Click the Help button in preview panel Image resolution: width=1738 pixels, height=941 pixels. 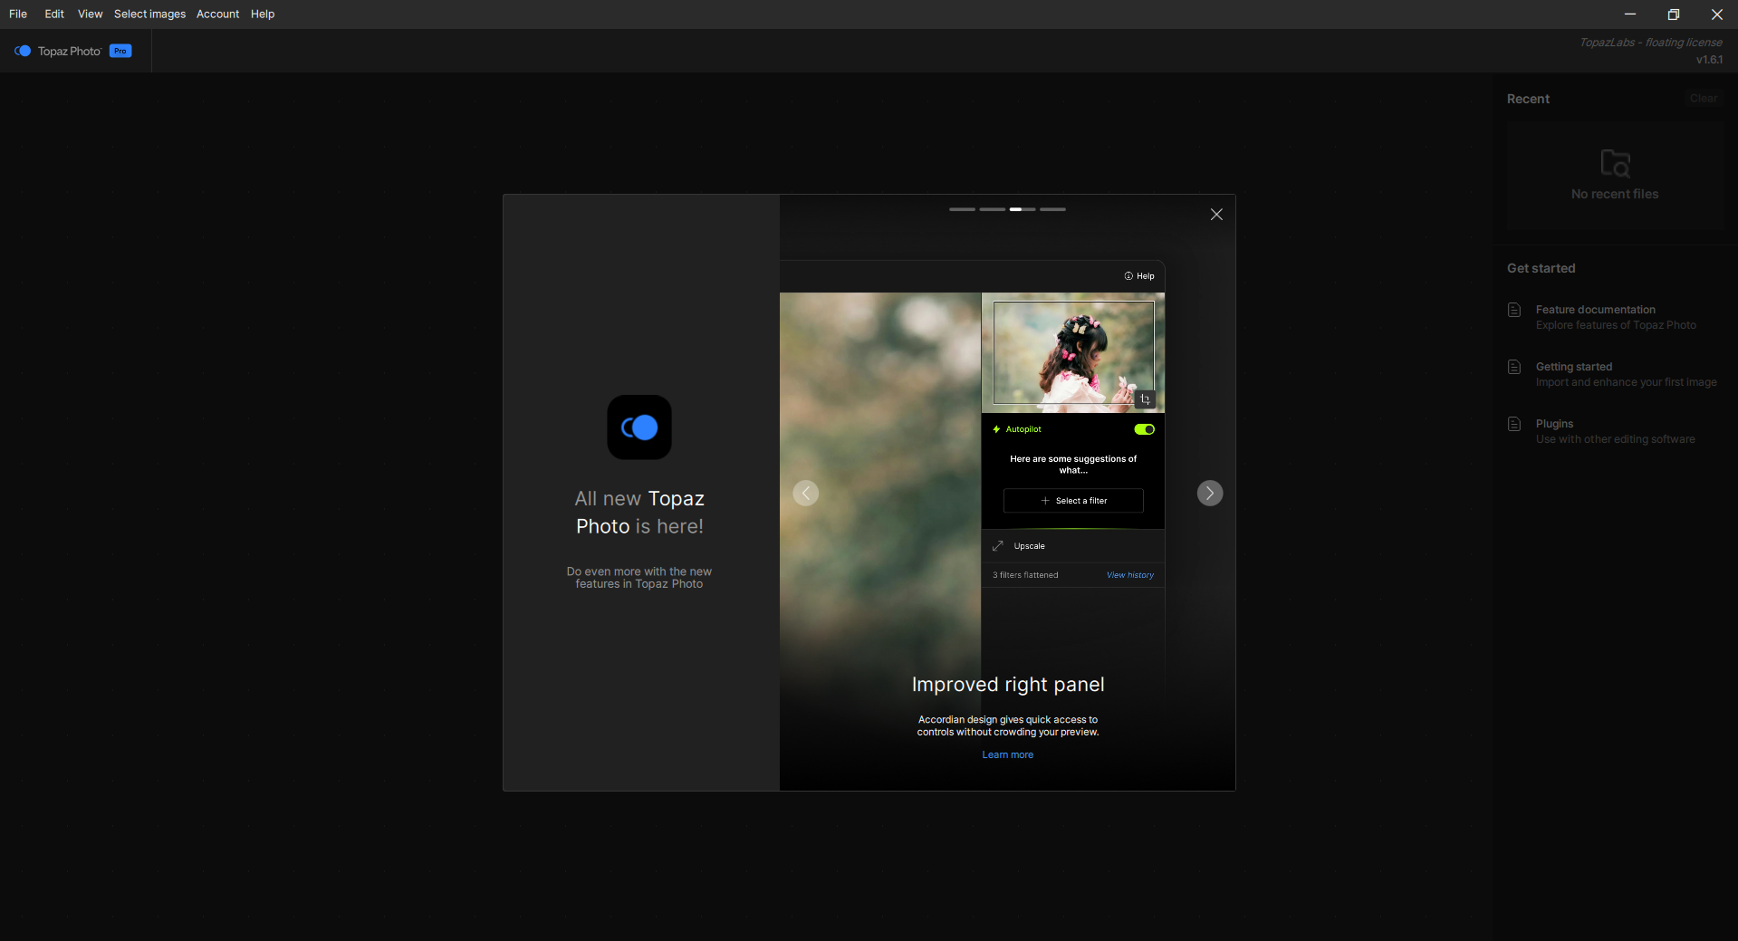1139,276
